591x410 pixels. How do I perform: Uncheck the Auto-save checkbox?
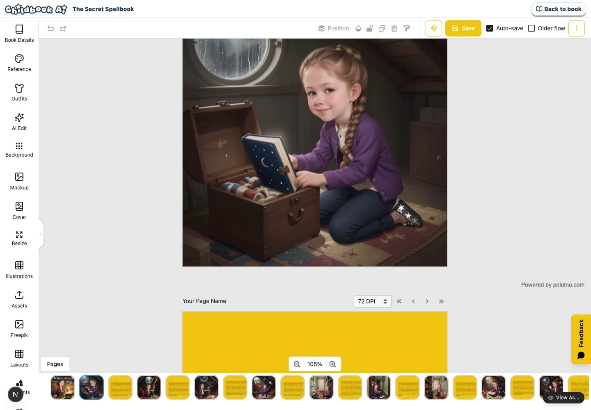coord(490,28)
